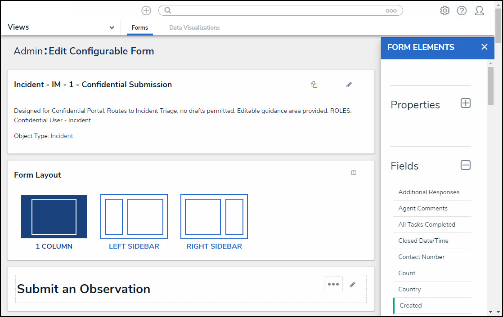This screenshot has height=317, width=503.
Task: Select the Right Sidebar layout
Action: coord(214,217)
